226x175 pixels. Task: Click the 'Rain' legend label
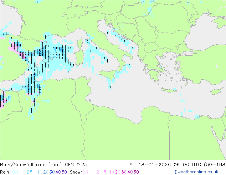(x=5, y=172)
